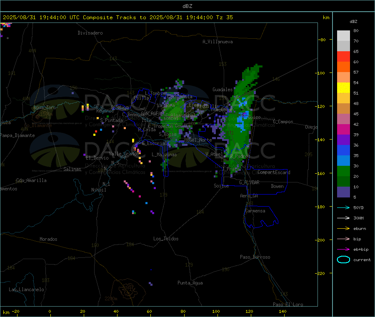Viewport: 375px width, 317px height.
Task: Click the 'Nihuil' map label
Action: pos(98,190)
